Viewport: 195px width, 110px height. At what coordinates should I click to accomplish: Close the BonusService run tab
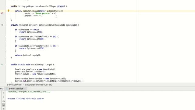point(25,89)
